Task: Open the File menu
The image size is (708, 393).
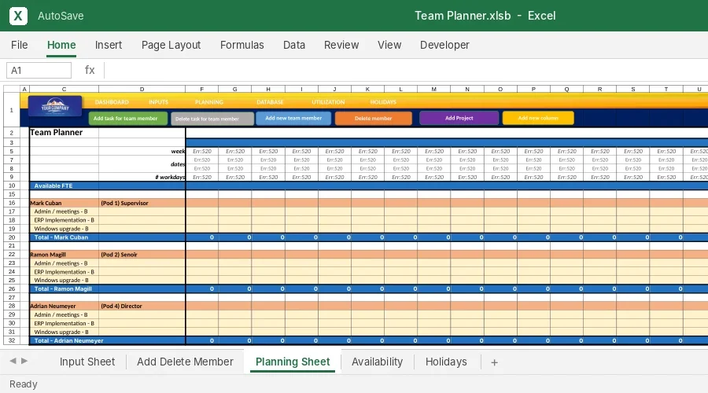Action: 20,45
